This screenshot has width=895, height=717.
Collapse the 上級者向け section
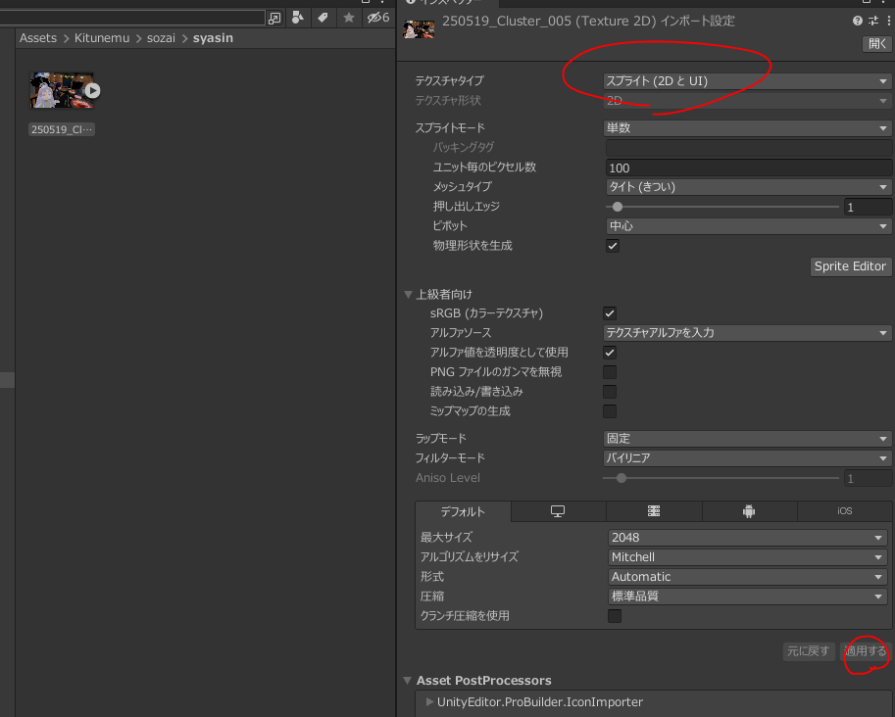[x=409, y=294]
